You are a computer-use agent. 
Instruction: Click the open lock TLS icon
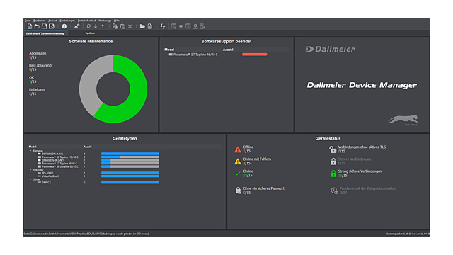[333, 149]
